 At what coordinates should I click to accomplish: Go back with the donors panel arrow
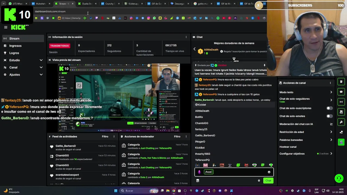194,49
